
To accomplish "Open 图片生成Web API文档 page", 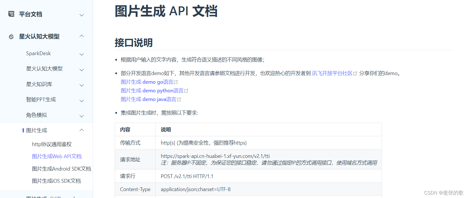I will [x=57, y=156].
